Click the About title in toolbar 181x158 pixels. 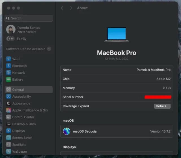82,8
